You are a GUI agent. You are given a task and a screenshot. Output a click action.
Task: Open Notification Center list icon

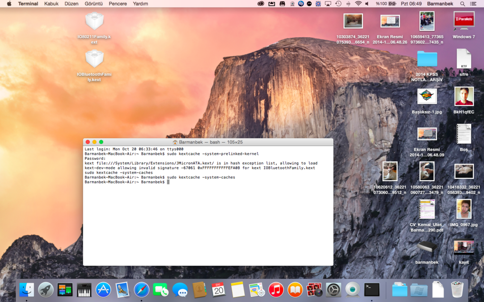pos(473,4)
